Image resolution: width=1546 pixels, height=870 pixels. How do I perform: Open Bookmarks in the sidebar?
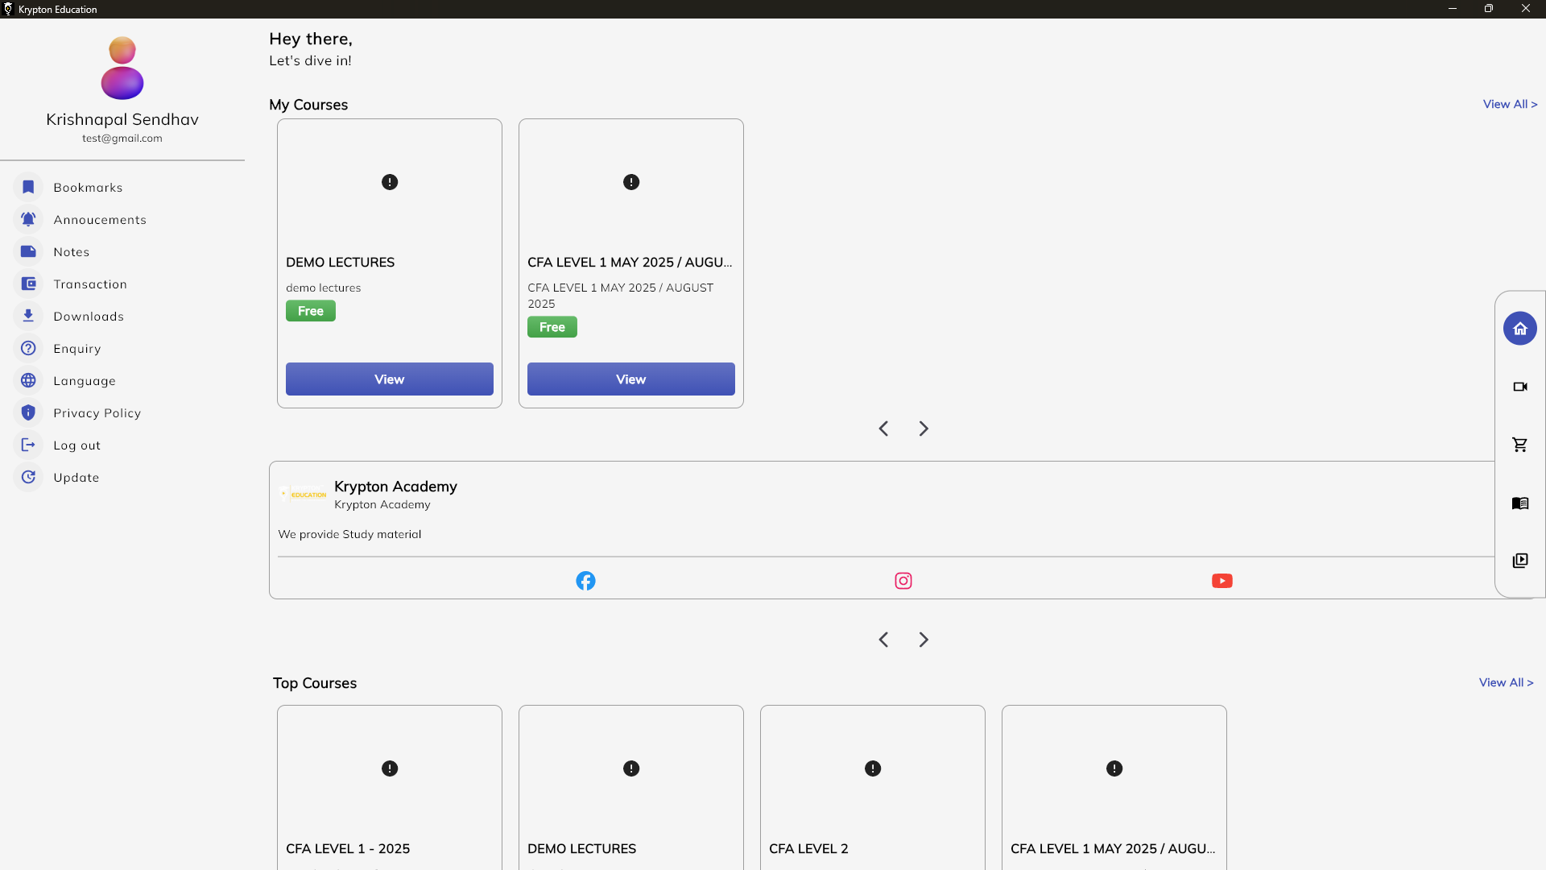[x=88, y=188]
